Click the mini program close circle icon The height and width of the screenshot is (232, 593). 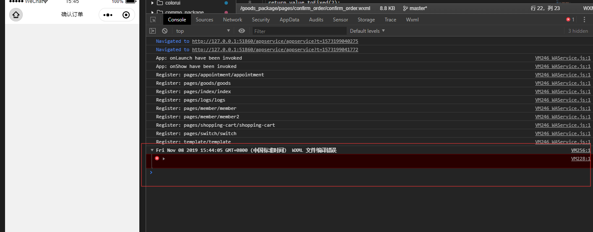point(126,15)
